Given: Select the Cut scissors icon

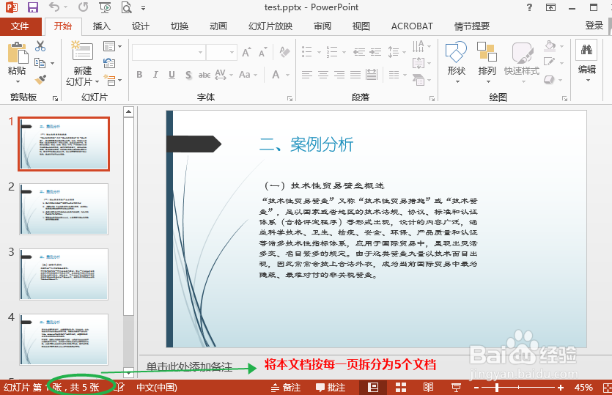Looking at the screenshot, I should coord(40,46).
